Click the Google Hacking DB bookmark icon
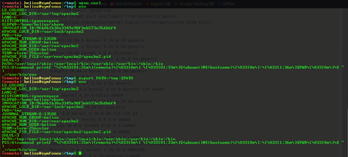This screenshot has height=157, width=348. 175,4
